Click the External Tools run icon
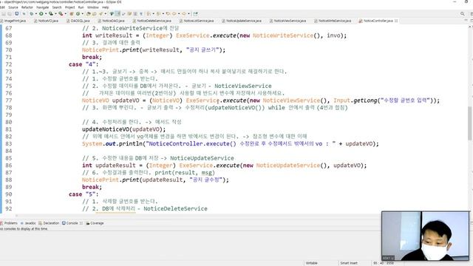Screen dimensions: 473x266 (x=61, y=13)
